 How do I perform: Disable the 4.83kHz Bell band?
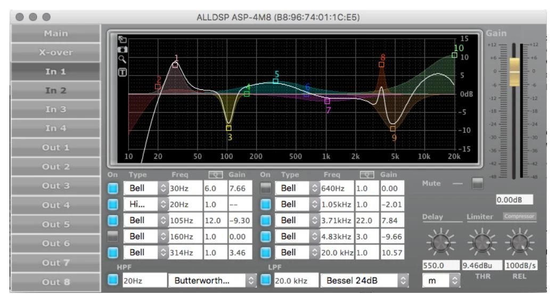266,237
